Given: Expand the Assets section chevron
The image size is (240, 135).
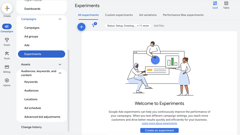Looking at the screenshot, I should click(60, 64).
